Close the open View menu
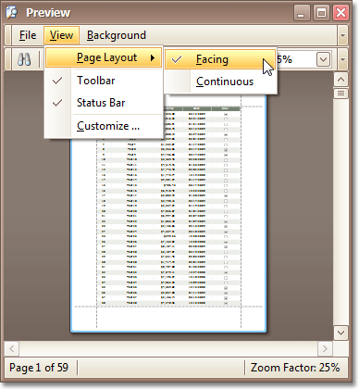This screenshot has height=389, width=359. 61,35
